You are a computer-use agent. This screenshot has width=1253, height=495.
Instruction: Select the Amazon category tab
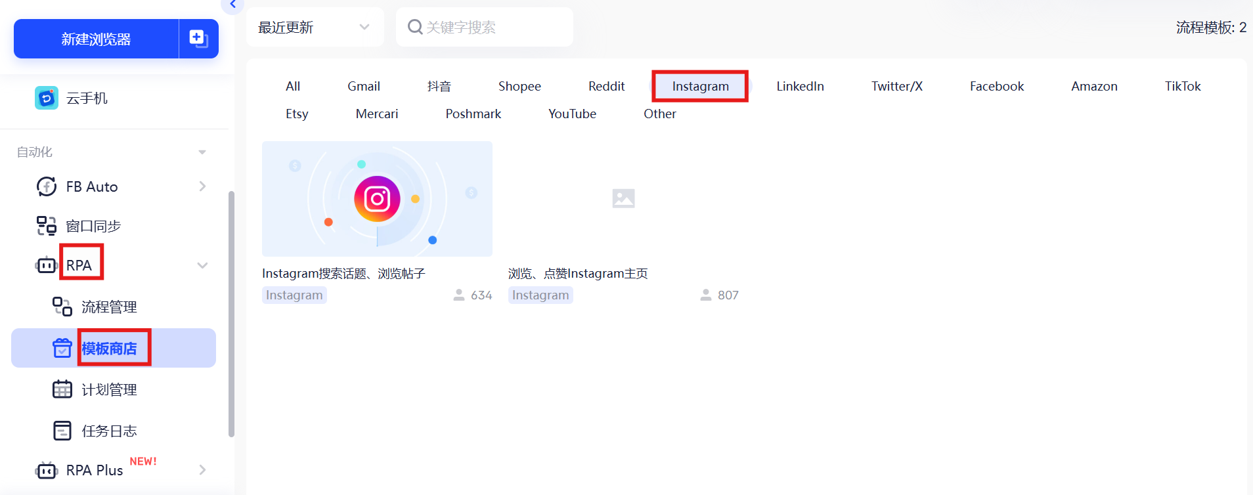tap(1094, 86)
